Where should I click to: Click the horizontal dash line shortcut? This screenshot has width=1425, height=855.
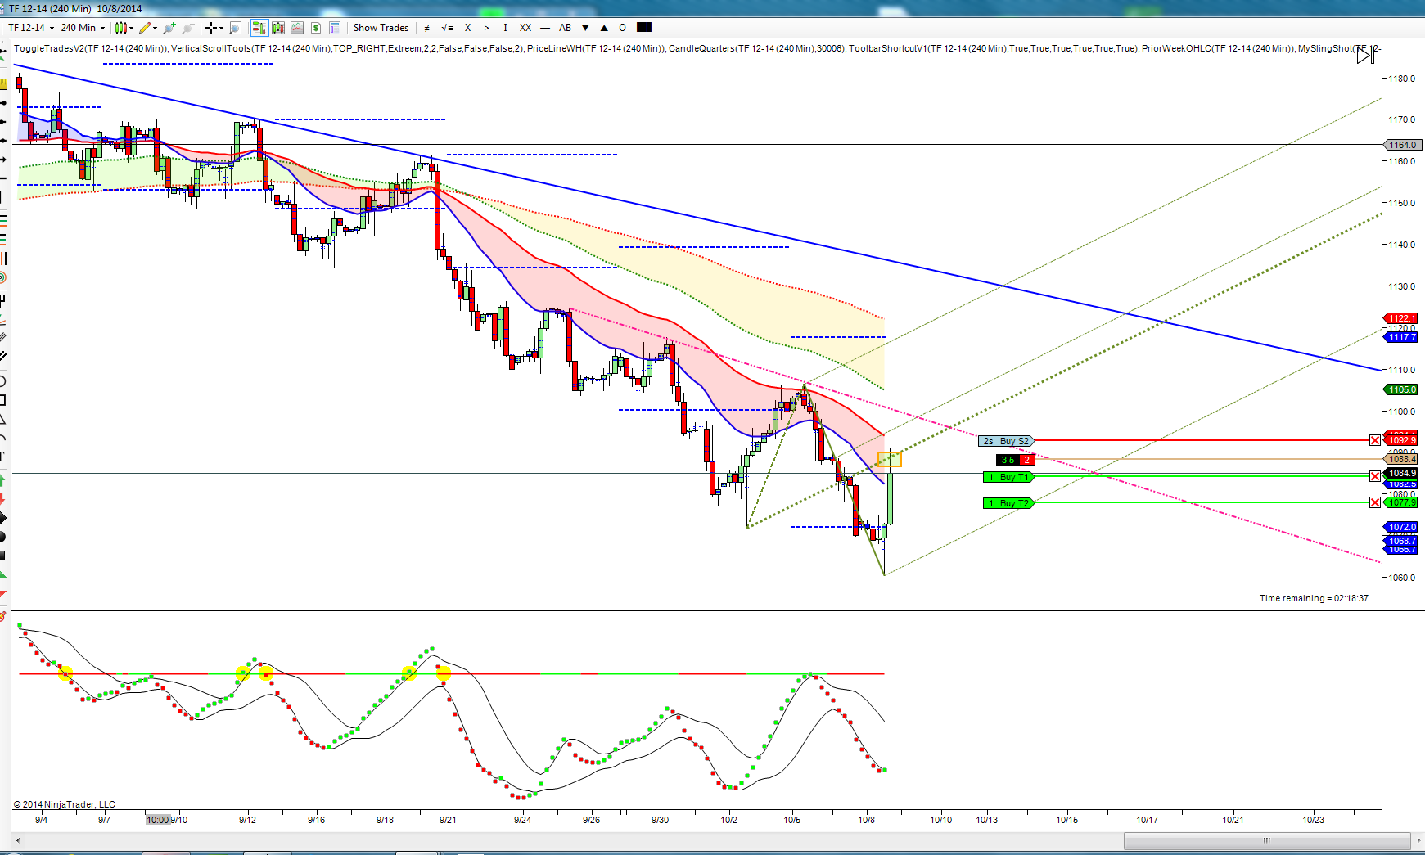(545, 28)
